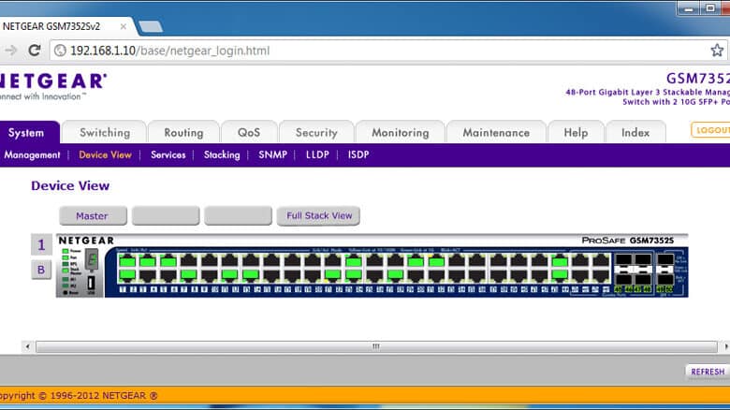Click the Master stack unit button
The image size is (730, 410).
93,215
